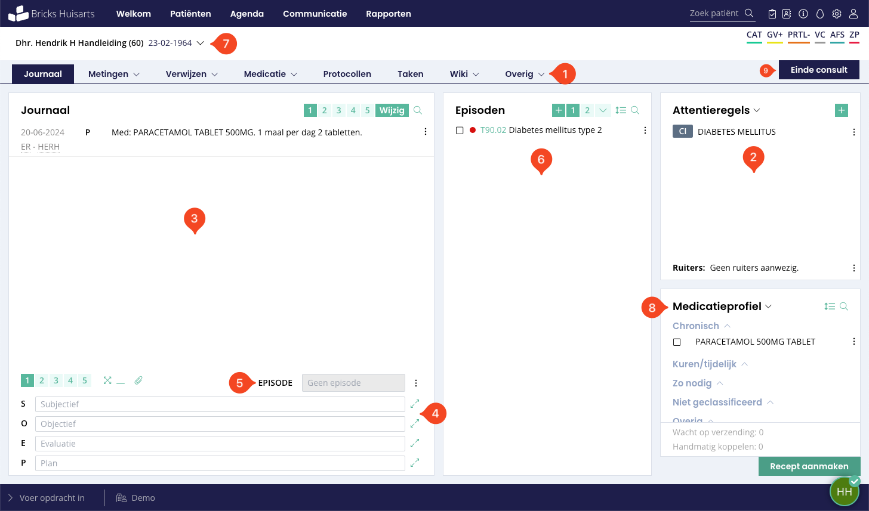
Task: Toggle filter 2 in the Episoden header
Action: 587,110
